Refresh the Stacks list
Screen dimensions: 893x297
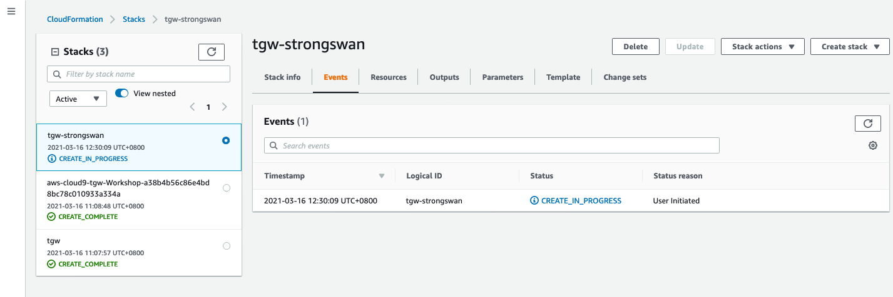(211, 52)
